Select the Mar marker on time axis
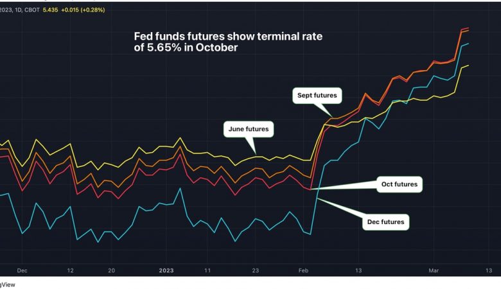501x289 pixels. coord(434,270)
